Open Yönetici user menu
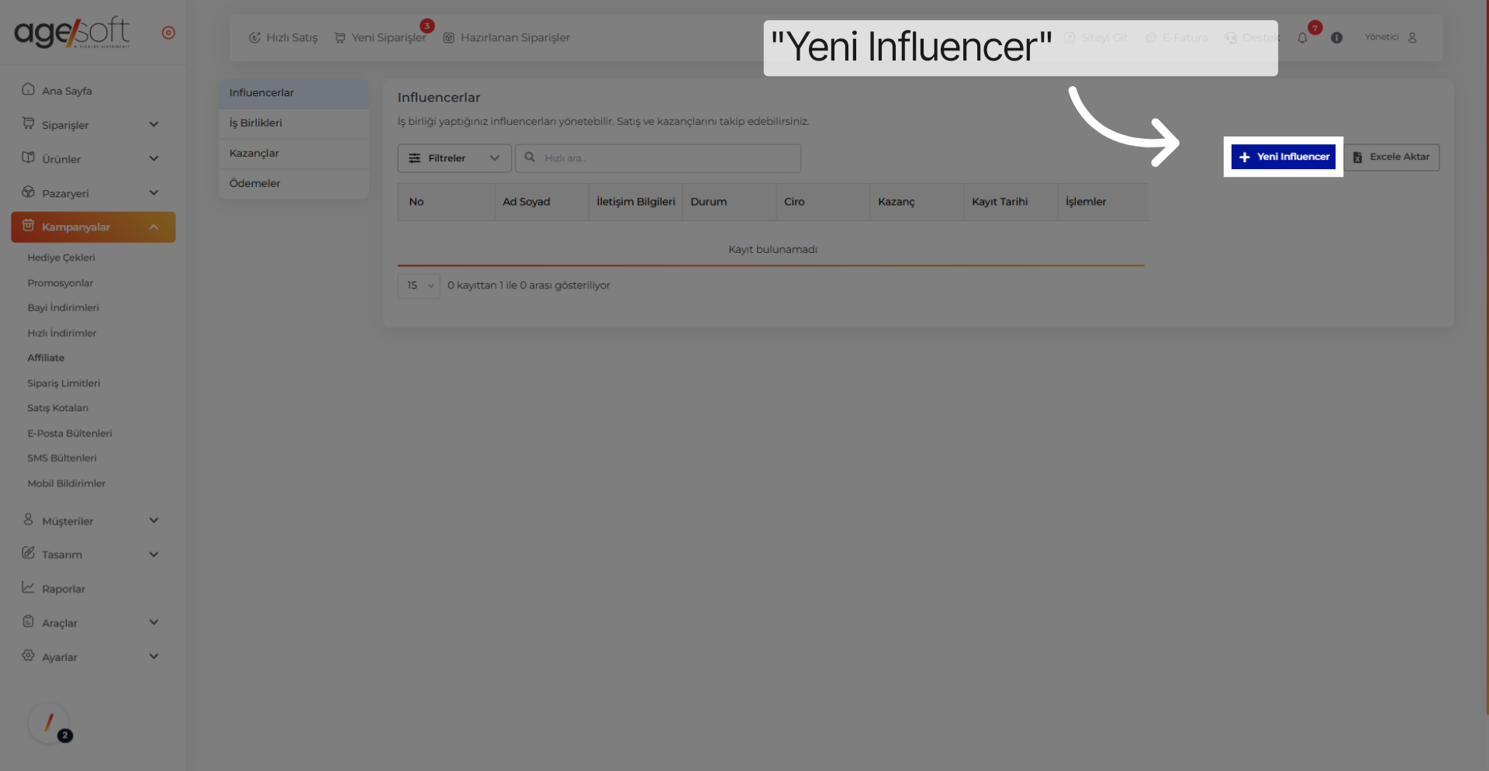Image resolution: width=1489 pixels, height=771 pixels. tap(1391, 37)
